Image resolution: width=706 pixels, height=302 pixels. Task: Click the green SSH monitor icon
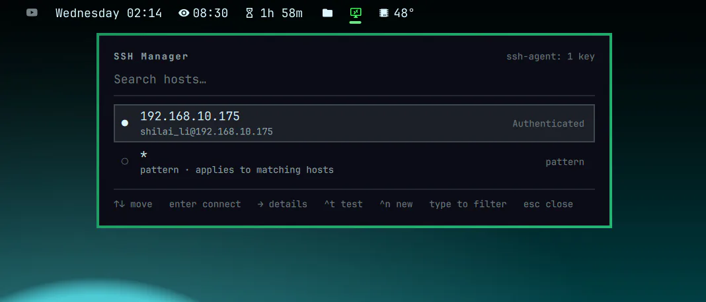click(356, 13)
